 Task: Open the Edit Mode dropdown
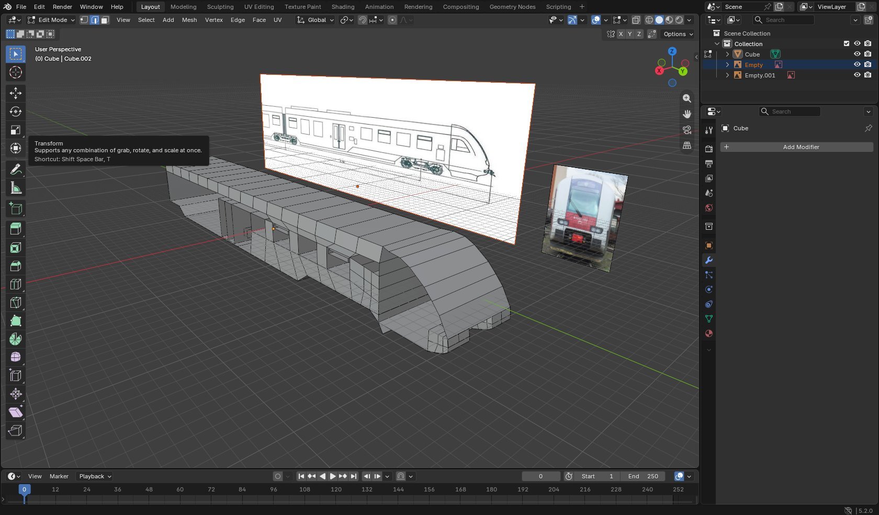click(x=51, y=20)
